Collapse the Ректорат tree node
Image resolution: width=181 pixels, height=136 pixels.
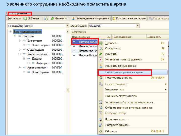pos(15,36)
